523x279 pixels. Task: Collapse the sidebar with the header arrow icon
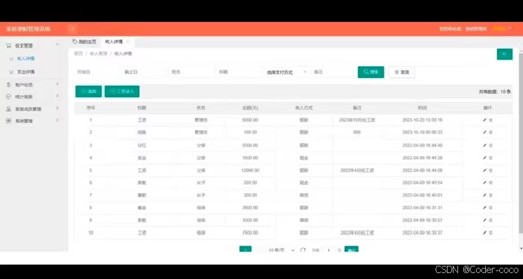point(72,29)
